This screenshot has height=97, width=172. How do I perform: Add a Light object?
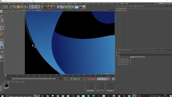[84, 7]
